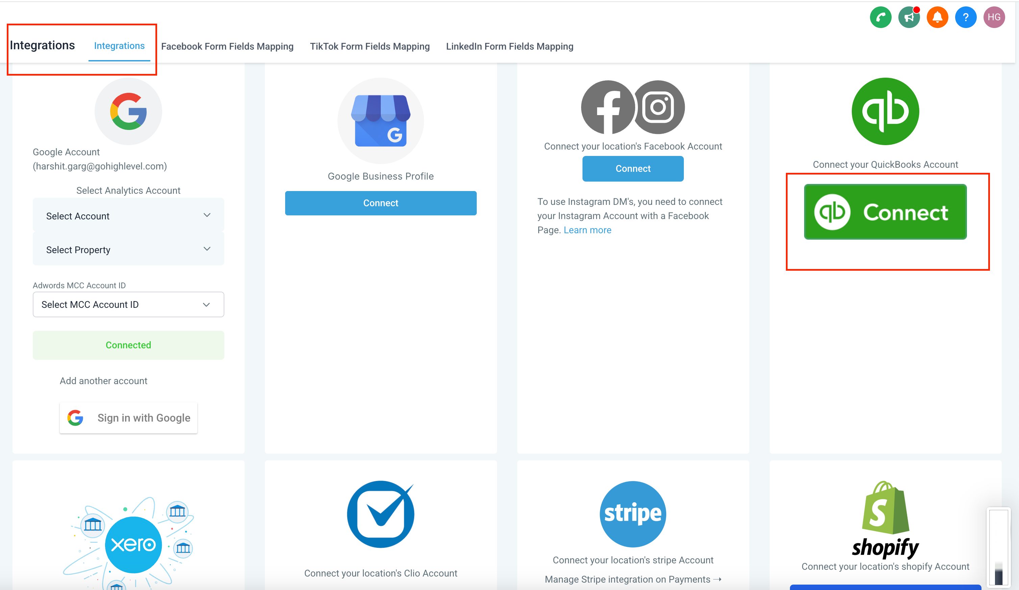Expand the Select Property dropdown
This screenshot has height=590, width=1019.
click(129, 250)
